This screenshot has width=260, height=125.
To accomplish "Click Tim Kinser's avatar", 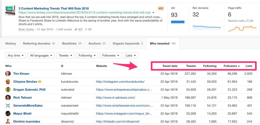I will point(8,74).
